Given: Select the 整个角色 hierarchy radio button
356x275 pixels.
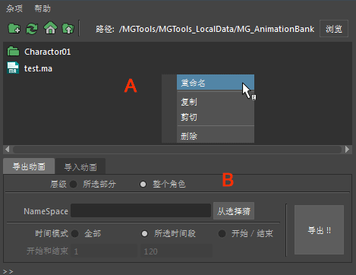Looking at the screenshot, I should pyautogui.click(x=143, y=184).
